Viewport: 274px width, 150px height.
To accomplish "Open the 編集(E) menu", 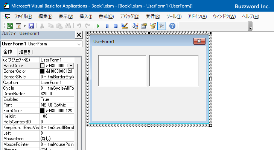I will pyautogui.click(x=46, y=16).
